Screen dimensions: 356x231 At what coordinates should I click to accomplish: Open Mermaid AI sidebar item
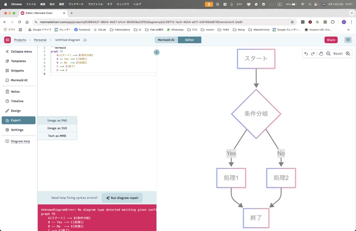pos(16,80)
